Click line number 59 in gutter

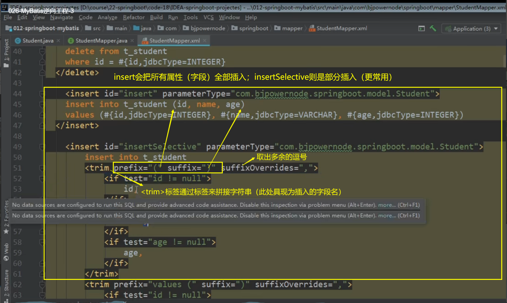tap(17, 253)
